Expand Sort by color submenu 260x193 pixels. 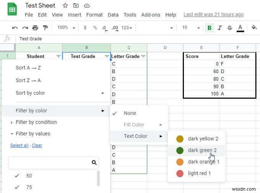pos(56,93)
